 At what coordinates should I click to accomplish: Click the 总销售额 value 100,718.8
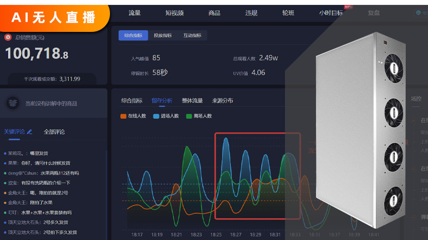[37, 54]
